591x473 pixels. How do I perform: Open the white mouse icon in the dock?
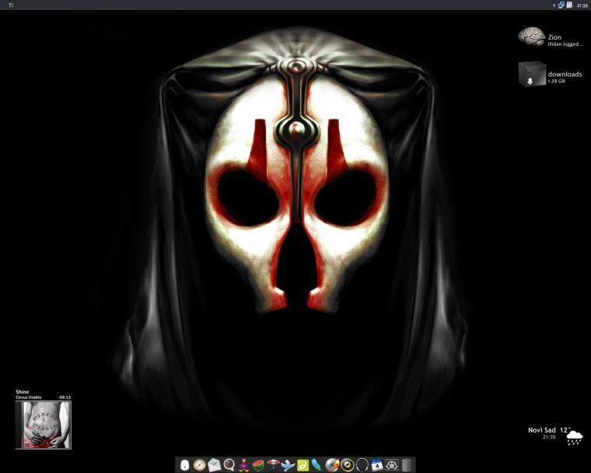(x=184, y=464)
